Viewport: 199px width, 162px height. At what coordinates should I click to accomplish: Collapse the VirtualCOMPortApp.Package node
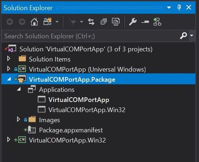(x=9, y=79)
